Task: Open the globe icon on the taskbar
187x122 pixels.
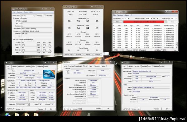Action: (7, 115)
